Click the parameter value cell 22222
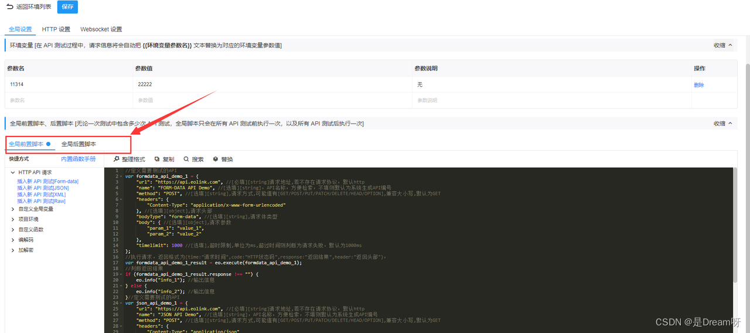The image size is (750, 333). point(272,84)
